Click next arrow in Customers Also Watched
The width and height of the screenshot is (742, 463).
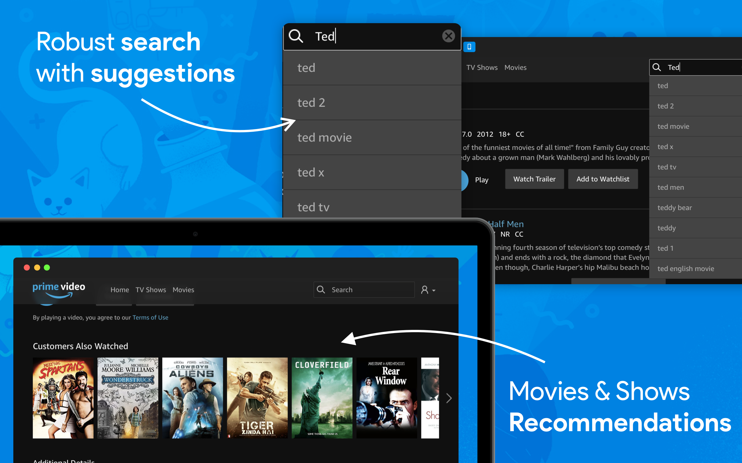tap(449, 398)
